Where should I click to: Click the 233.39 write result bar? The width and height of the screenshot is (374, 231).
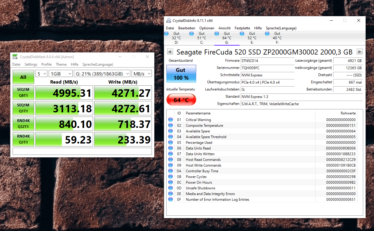pyautogui.click(x=123, y=139)
